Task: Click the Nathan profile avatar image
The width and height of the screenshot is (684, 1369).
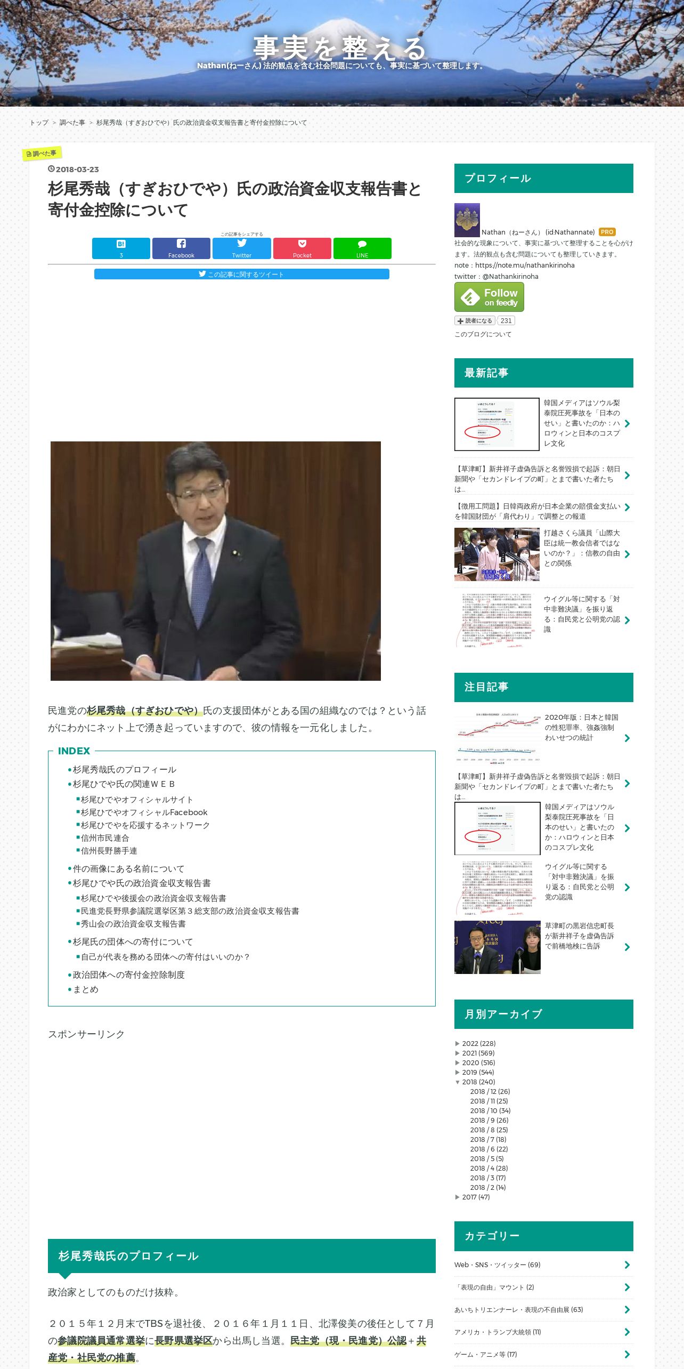Action: (x=467, y=220)
